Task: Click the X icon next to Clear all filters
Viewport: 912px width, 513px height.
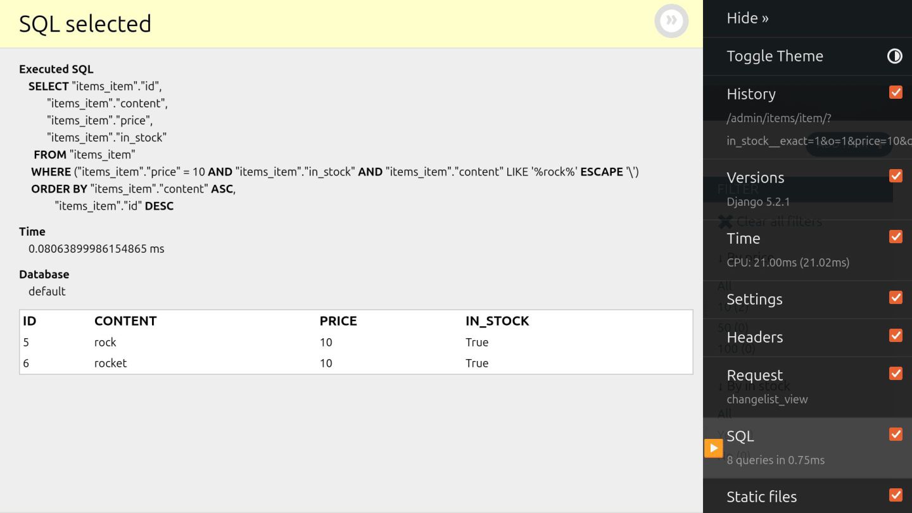Action: (x=726, y=222)
